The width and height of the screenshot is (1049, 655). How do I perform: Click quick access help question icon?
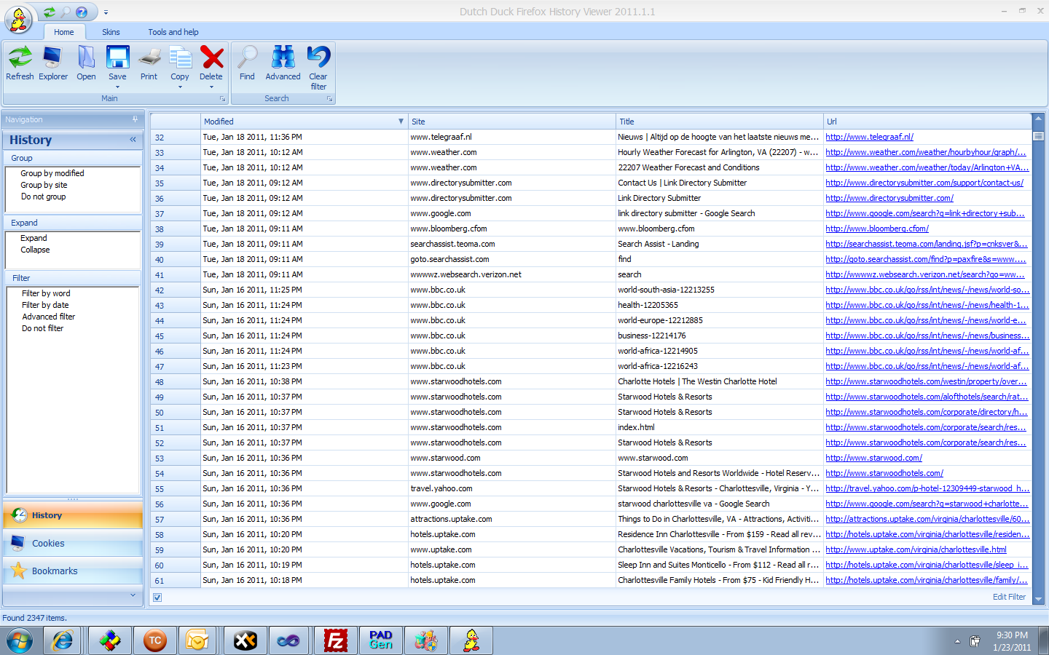click(x=82, y=12)
